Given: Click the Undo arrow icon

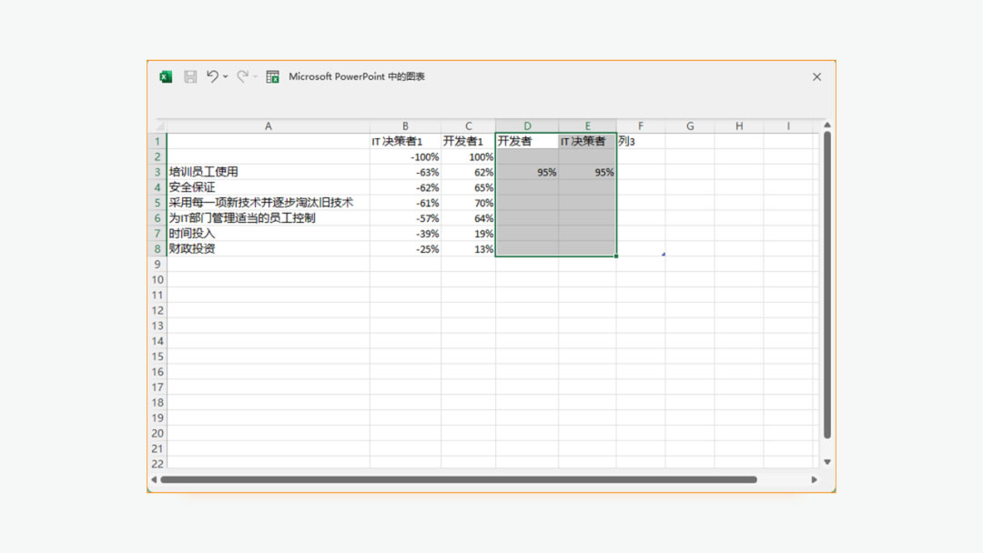Looking at the screenshot, I should (212, 77).
